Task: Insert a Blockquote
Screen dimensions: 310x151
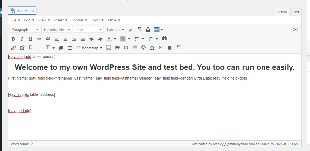Action: (48, 39)
